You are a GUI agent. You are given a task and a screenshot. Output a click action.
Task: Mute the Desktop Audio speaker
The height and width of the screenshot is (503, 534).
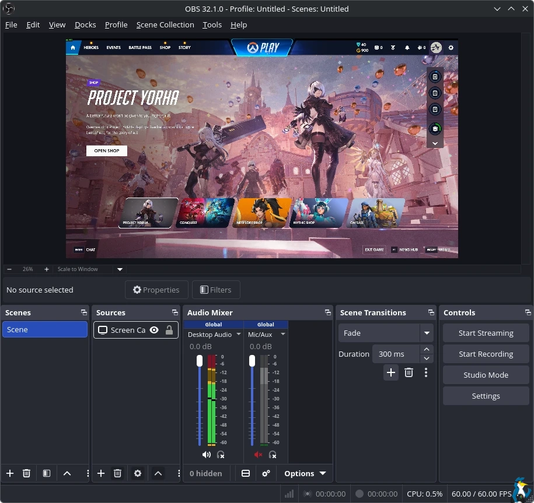[x=206, y=455]
